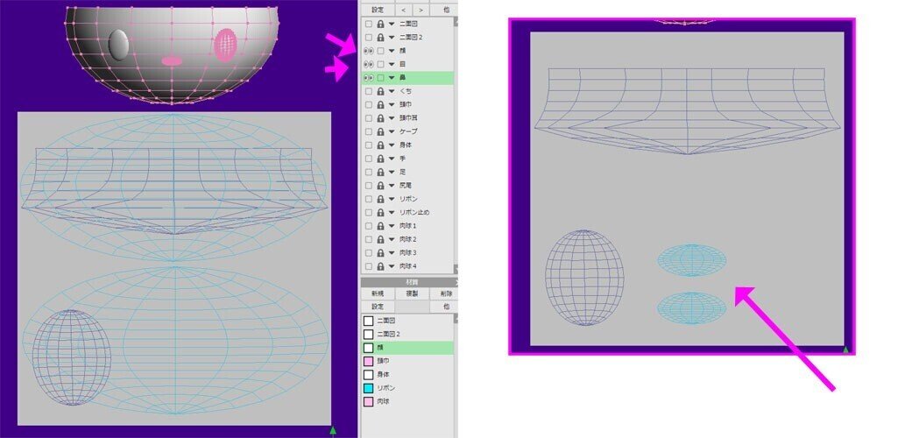Unlock 肉球4 with its lock icon

click(x=380, y=266)
